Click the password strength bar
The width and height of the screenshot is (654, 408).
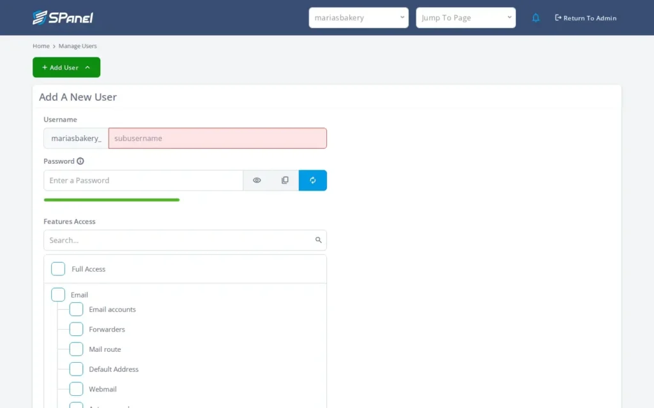click(112, 200)
